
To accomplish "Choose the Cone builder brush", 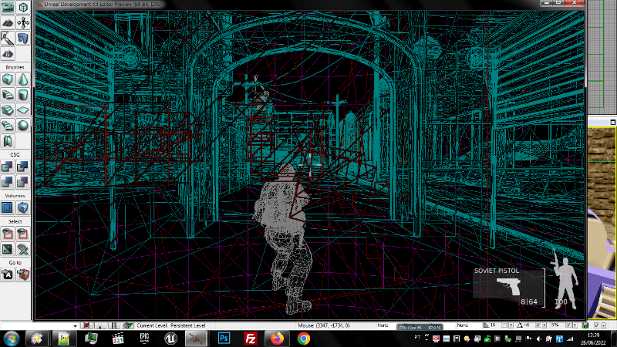I will pyautogui.click(x=23, y=79).
